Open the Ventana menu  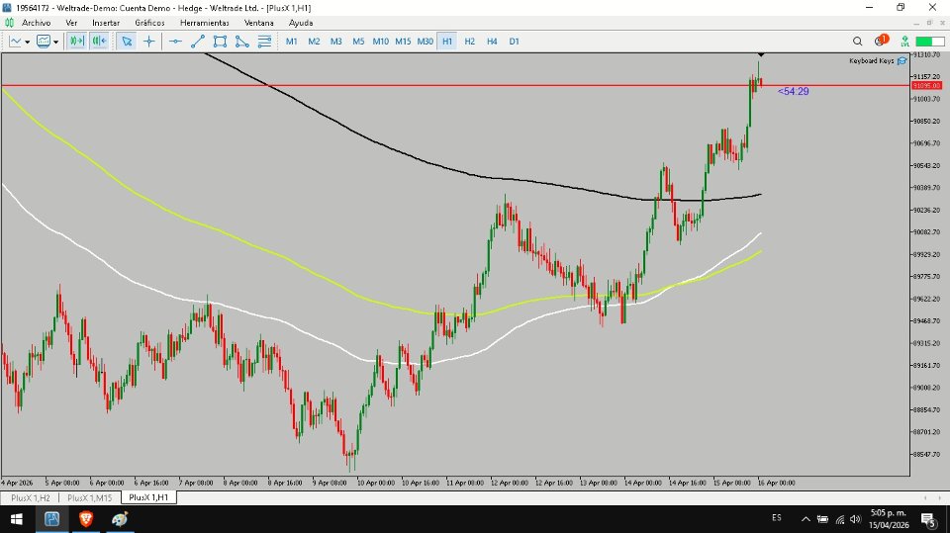click(x=258, y=23)
